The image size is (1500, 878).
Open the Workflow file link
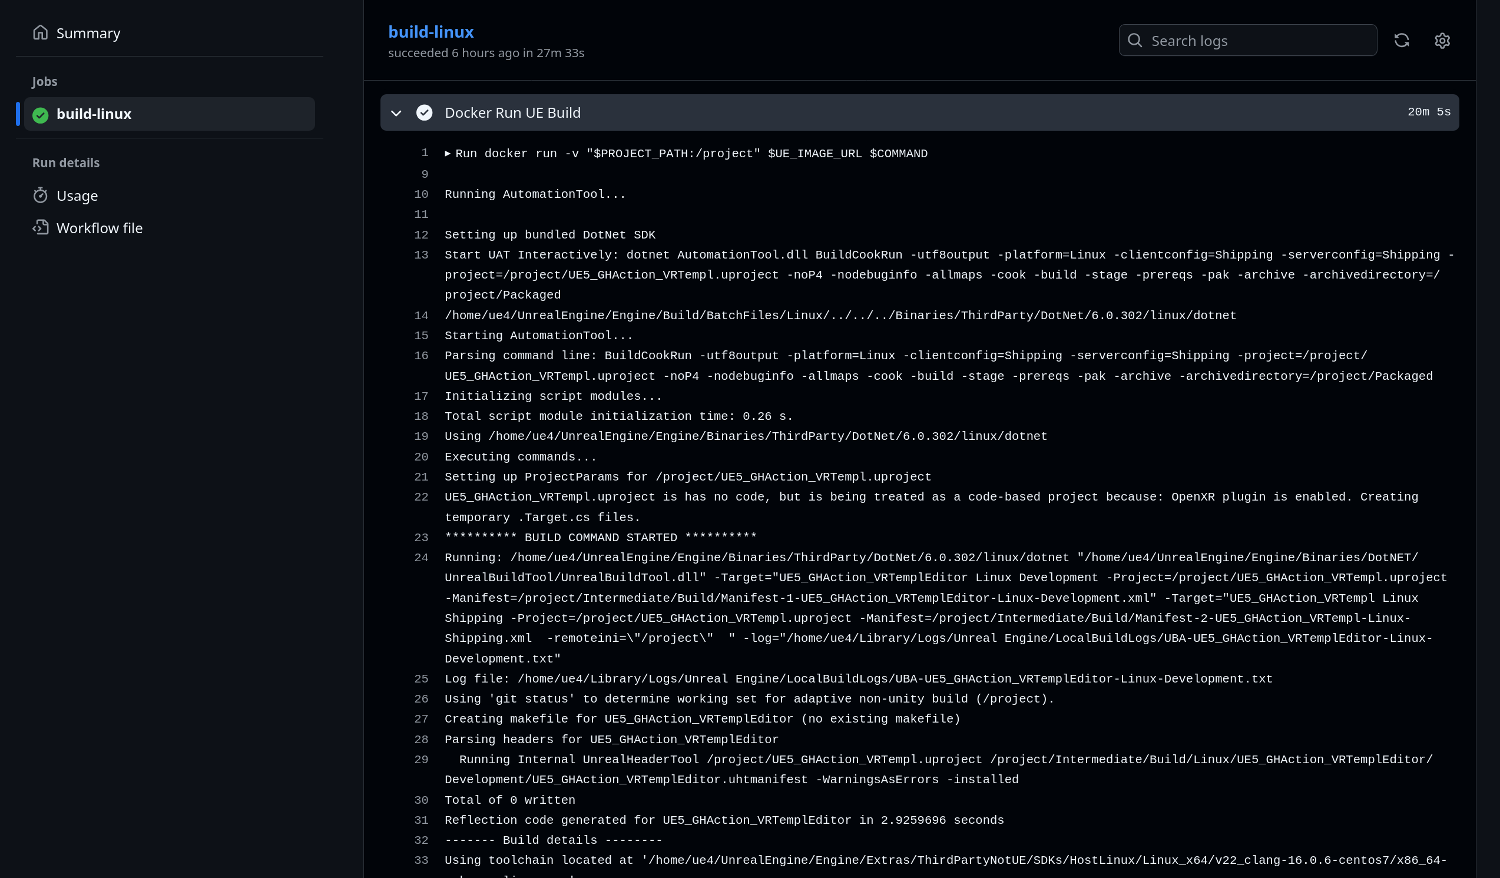point(100,228)
